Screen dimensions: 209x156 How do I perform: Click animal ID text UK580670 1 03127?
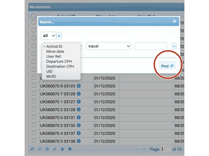(x=58, y=102)
